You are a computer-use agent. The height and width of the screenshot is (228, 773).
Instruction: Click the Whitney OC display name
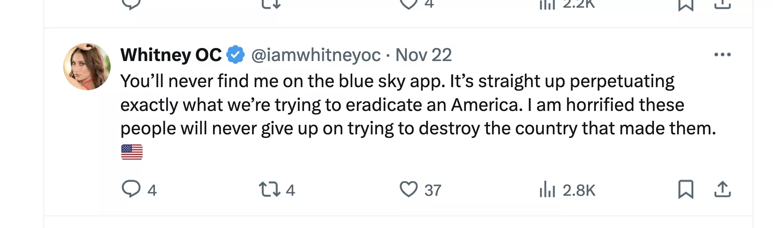point(171,55)
